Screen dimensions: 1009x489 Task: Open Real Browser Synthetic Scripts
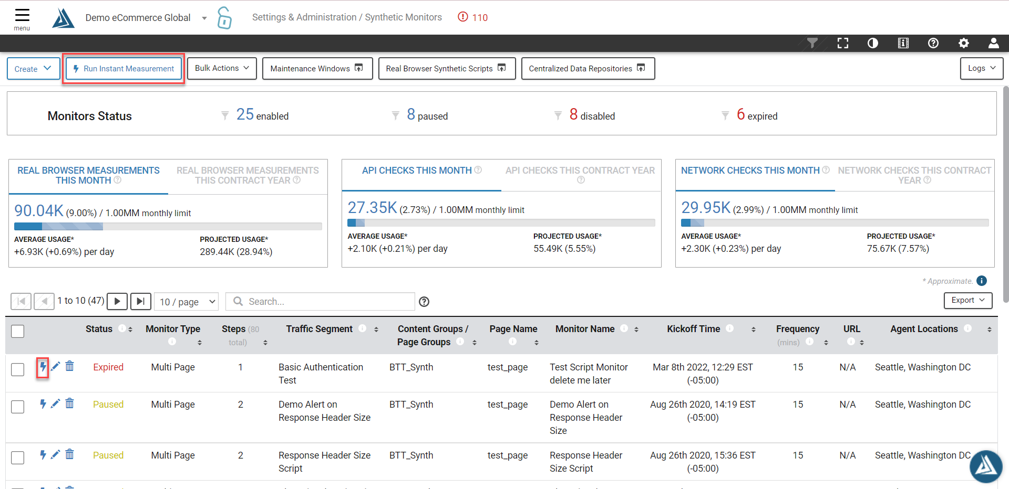tap(447, 68)
